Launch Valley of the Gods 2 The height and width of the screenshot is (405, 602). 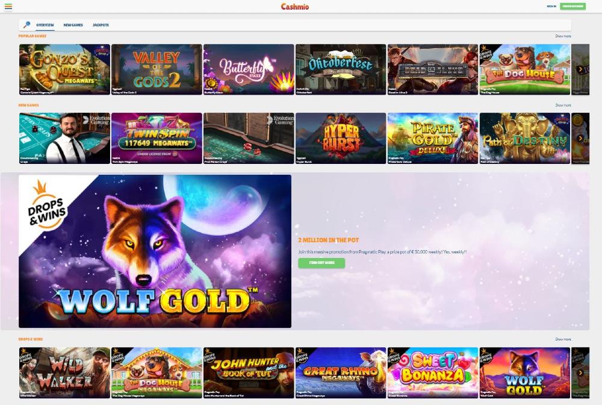(x=157, y=69)
